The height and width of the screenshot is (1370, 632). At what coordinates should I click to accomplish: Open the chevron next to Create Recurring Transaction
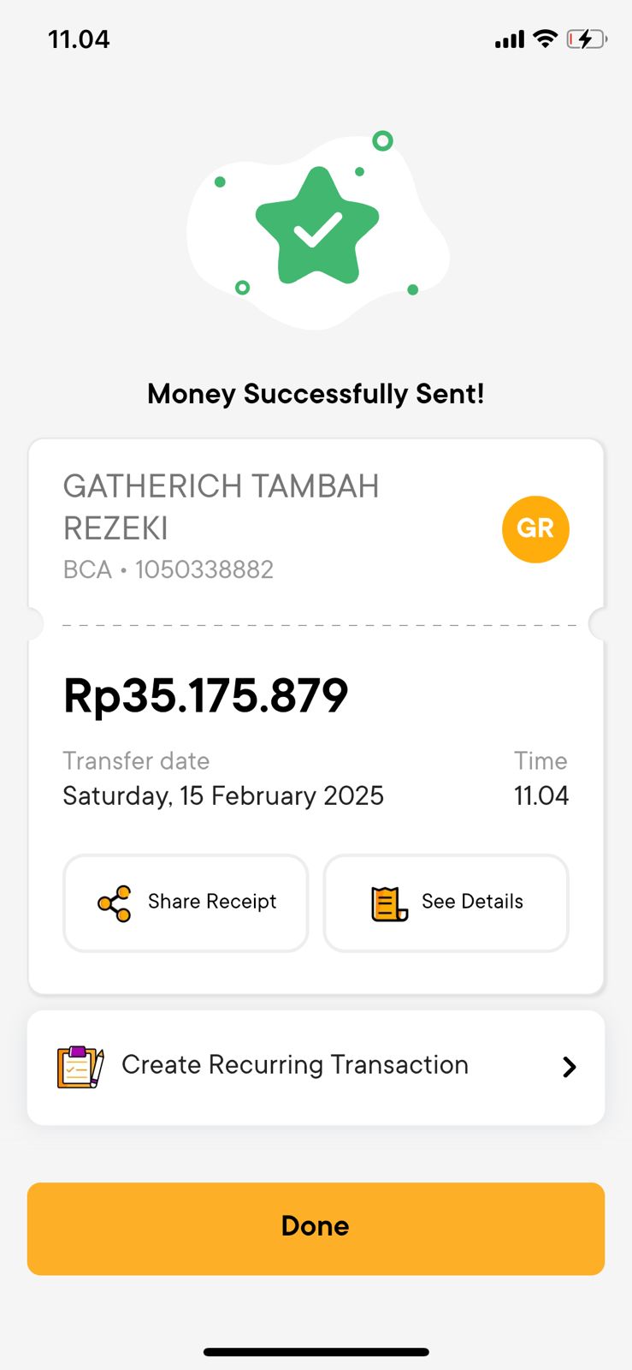[569, 1067]
